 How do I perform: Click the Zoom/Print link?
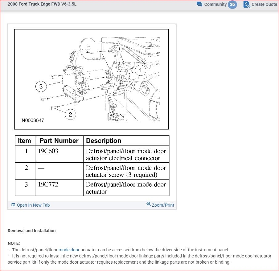click(163, 205)
